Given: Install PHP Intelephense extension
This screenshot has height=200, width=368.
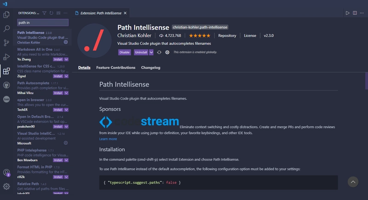Looking at the screenshot, I should point(58,160).
